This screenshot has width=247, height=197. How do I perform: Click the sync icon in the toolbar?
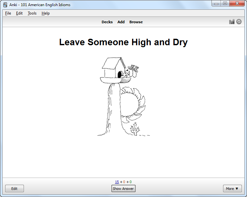click(x=239, y=22)
